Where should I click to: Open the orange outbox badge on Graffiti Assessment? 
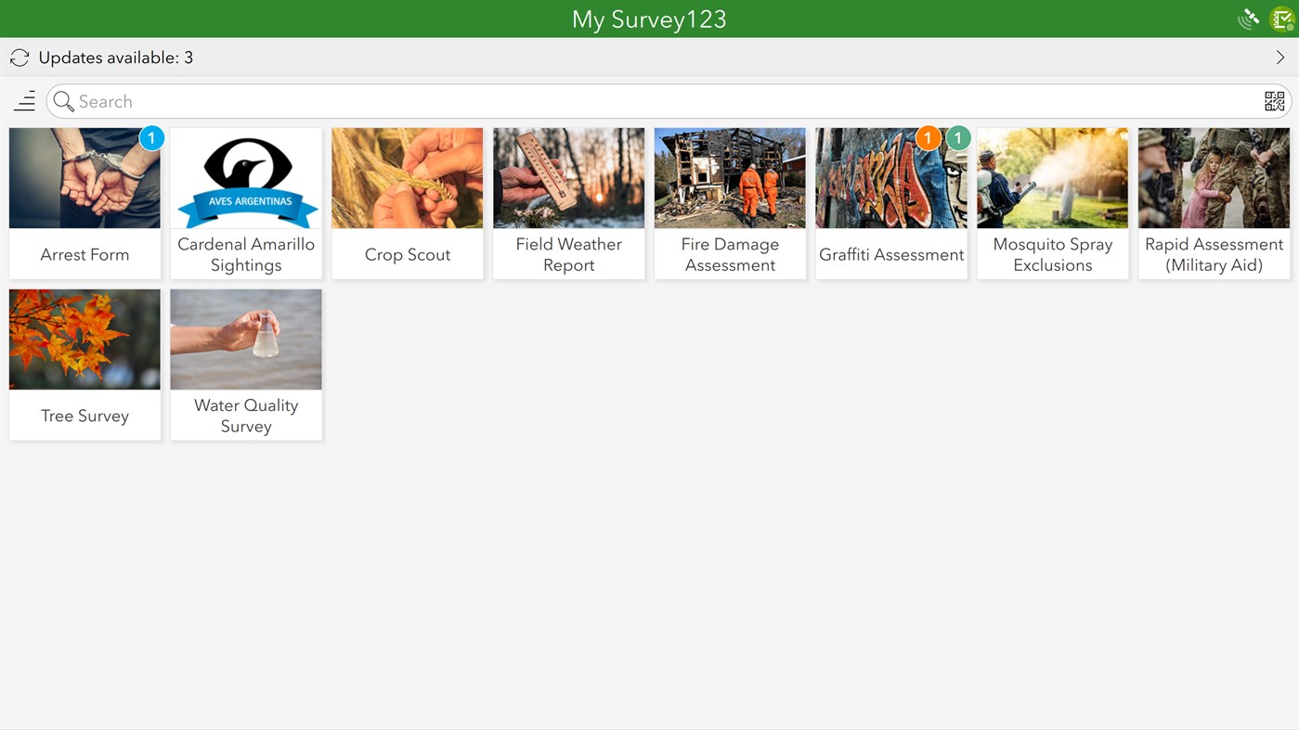(928, 137)
